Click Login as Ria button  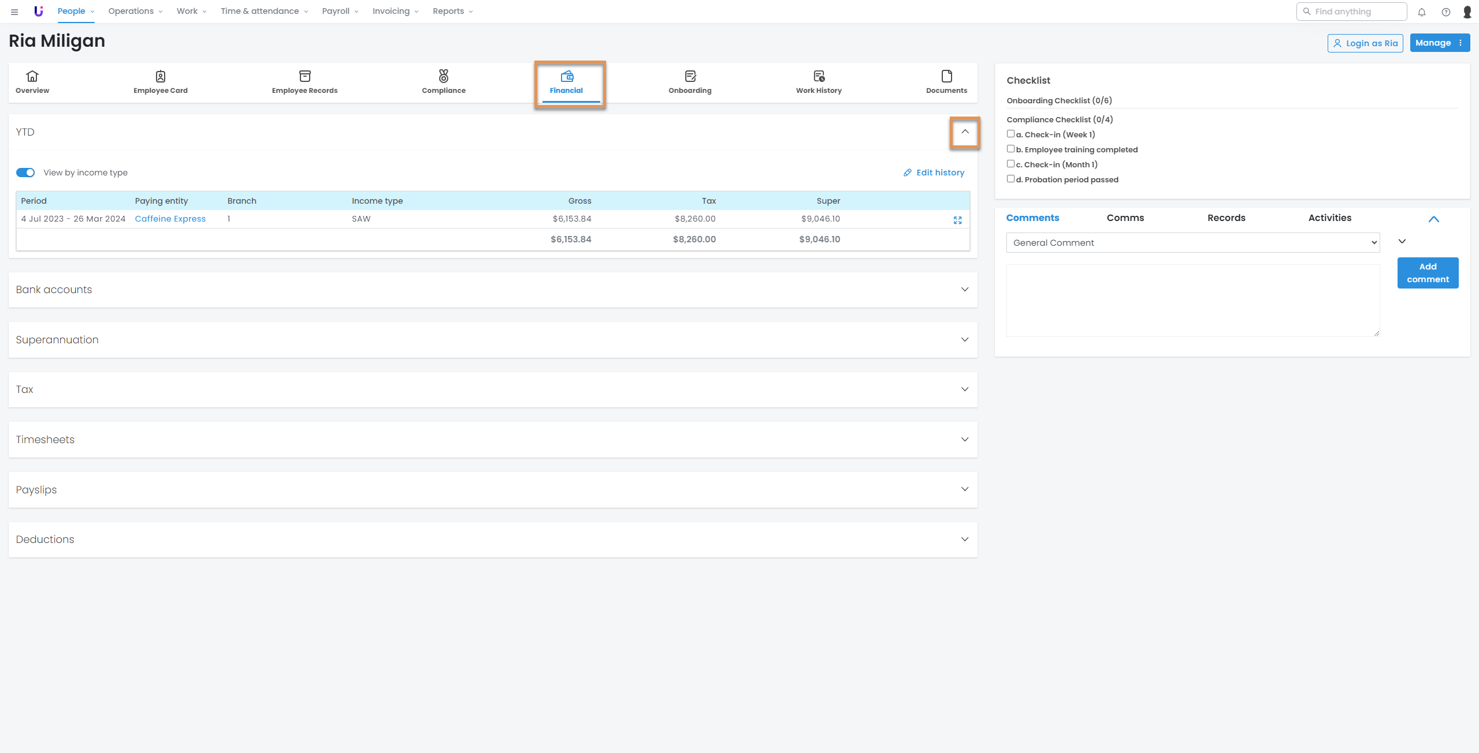pos(1365,43)
